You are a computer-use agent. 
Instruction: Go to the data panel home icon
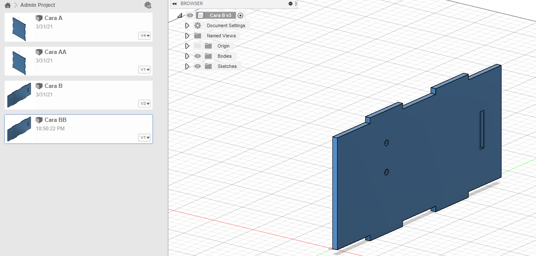8,5
